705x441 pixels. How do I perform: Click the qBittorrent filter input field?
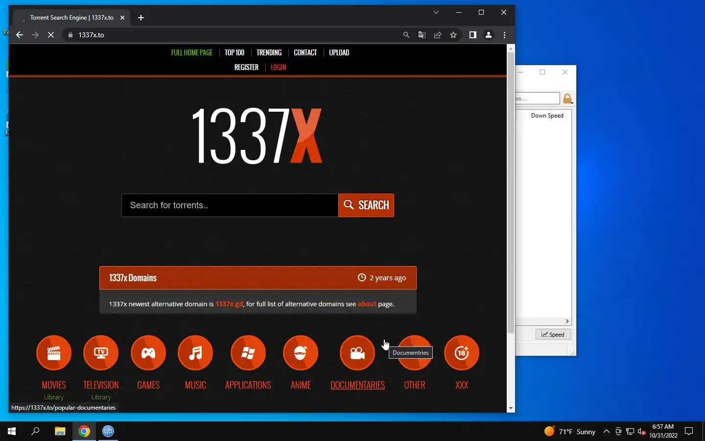point(537,98)
